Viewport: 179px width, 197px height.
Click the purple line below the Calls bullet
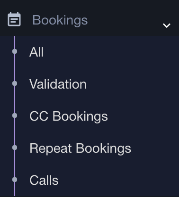(x=15, y=189)
